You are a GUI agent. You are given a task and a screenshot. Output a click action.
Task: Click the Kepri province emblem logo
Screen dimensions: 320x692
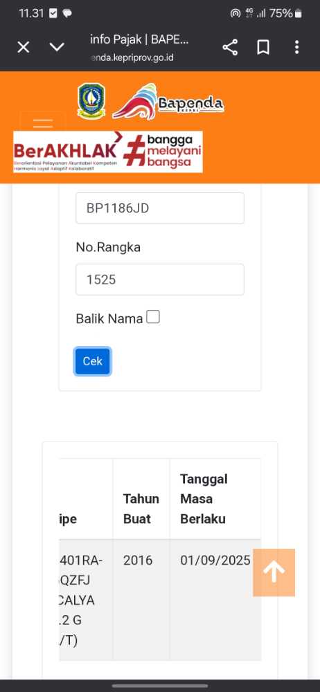pos(91,100)
